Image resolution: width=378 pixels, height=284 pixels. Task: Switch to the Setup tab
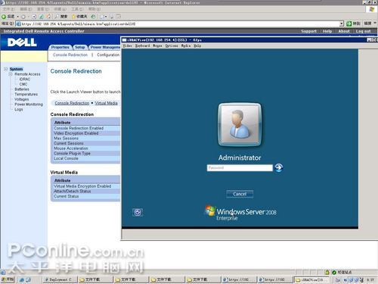(x=80, y=47)
